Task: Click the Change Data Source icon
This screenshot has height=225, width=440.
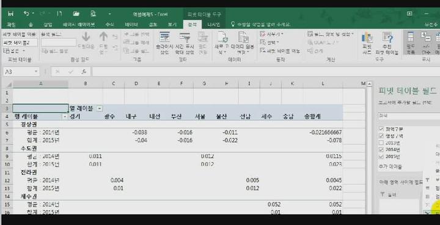Action: pyautogui.click(x=243, y=37)
